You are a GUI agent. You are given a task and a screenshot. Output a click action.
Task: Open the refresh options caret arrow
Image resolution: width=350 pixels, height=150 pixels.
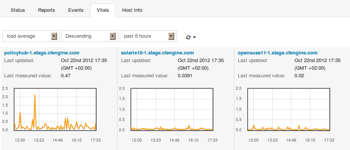coord(194,37)
